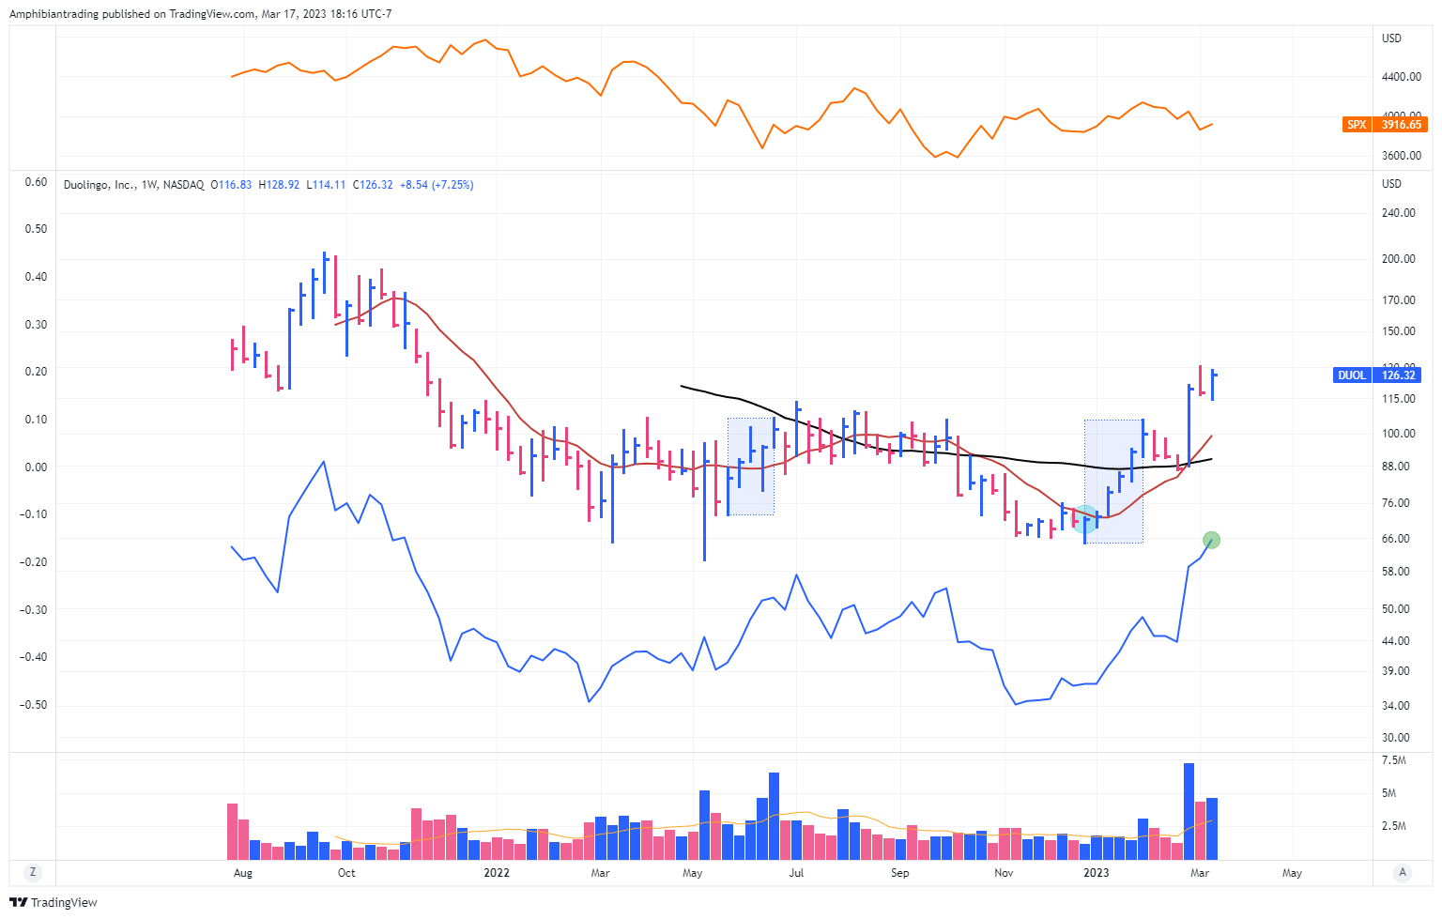Click the 0.00 label on the left axis

point(36,467)
